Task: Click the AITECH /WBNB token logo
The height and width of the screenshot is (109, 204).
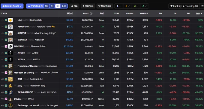Action: click(10, 59)
